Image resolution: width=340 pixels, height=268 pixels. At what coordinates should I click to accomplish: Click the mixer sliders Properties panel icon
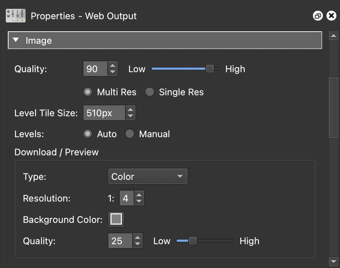pos(16,16)
